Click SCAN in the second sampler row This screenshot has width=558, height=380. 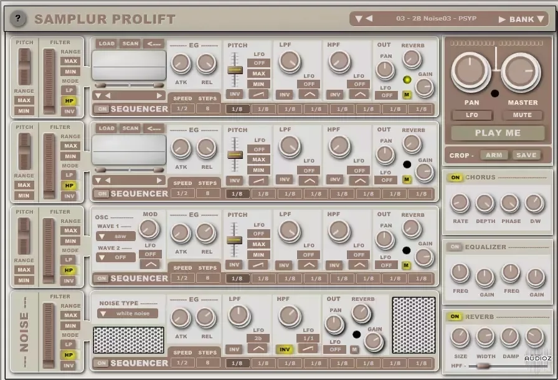(x=130, y=128)
